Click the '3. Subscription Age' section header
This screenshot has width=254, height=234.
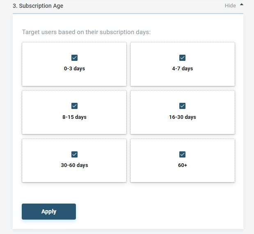click(x=38, y=6)
